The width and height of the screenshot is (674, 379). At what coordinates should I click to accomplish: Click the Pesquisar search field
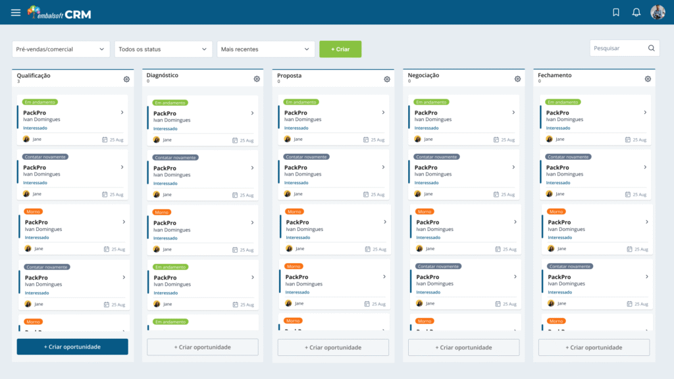click(x=619, y=48)
